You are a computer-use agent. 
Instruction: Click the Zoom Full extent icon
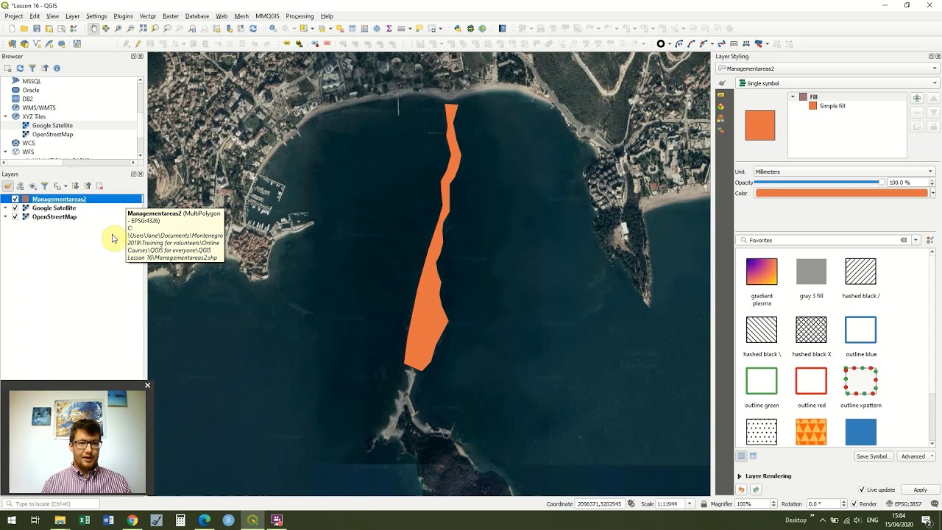[143, 29]
